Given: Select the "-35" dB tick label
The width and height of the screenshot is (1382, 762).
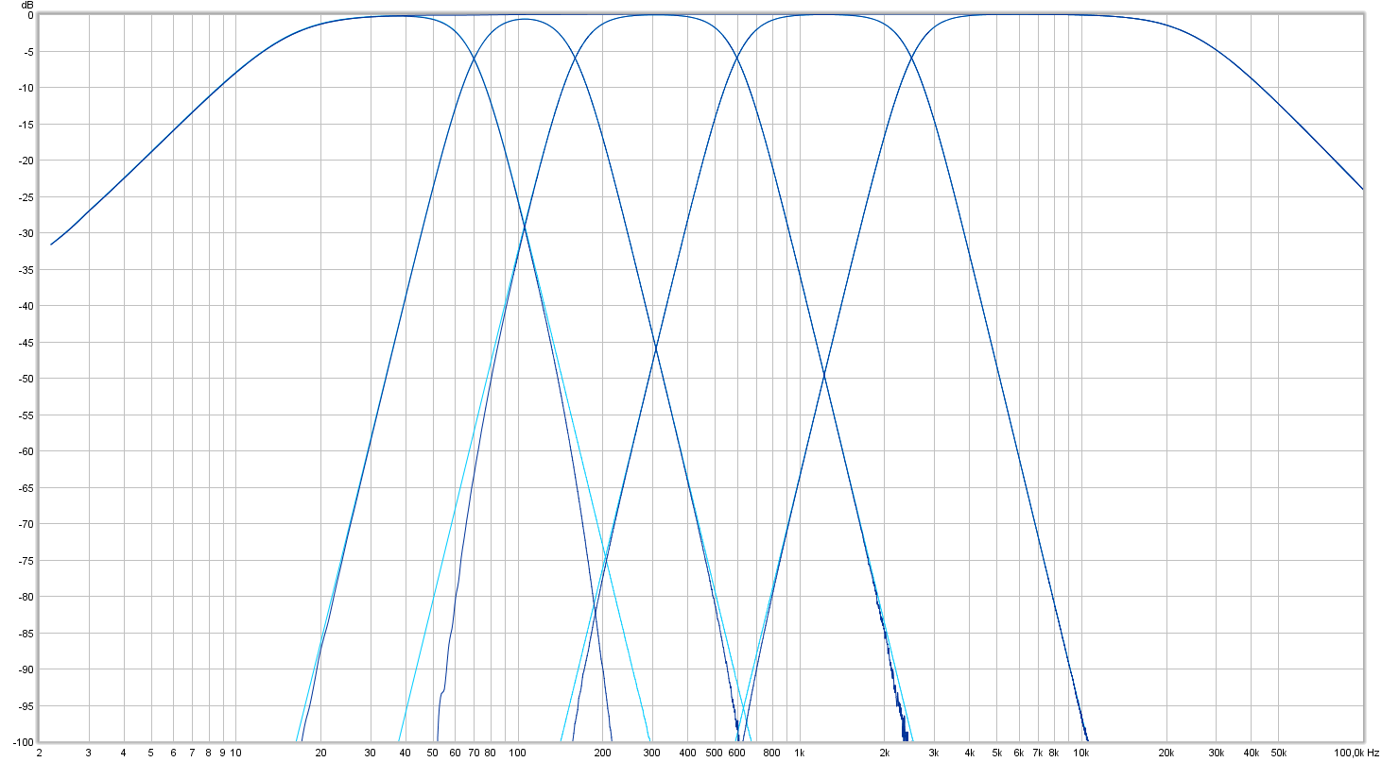Looking at the screenshot, I should pyautogui.click(x=26, y=270).
